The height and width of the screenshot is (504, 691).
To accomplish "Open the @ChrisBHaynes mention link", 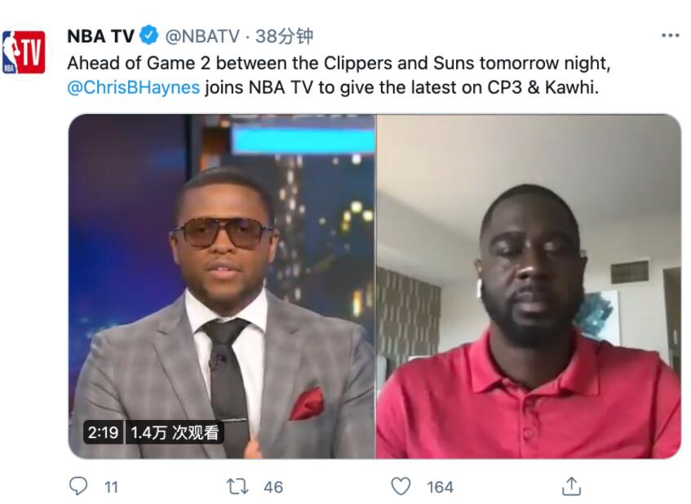I will pyautogui.click(x=134, y=87).
